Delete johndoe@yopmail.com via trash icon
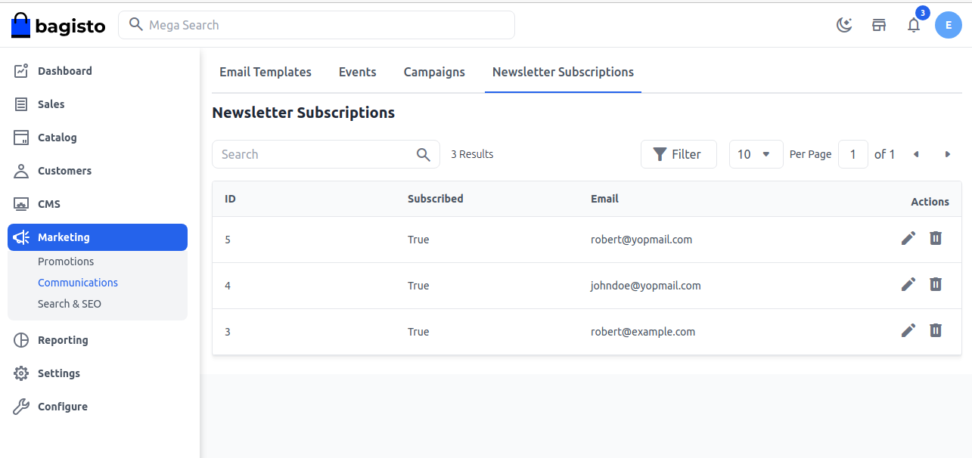 [x=936, y=284]
